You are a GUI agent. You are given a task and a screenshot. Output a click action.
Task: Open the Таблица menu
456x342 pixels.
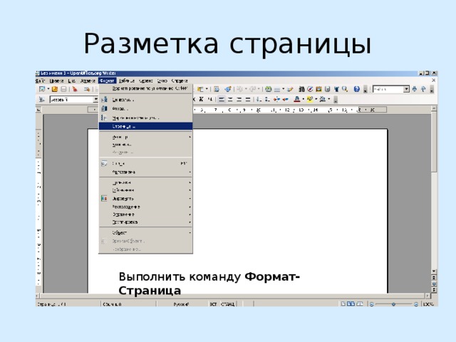pos(127,81)
